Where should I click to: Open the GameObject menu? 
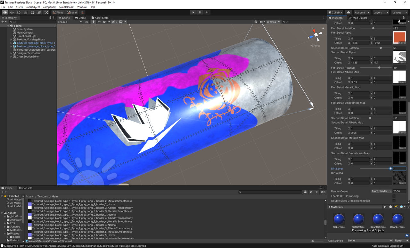pos(33,7)
